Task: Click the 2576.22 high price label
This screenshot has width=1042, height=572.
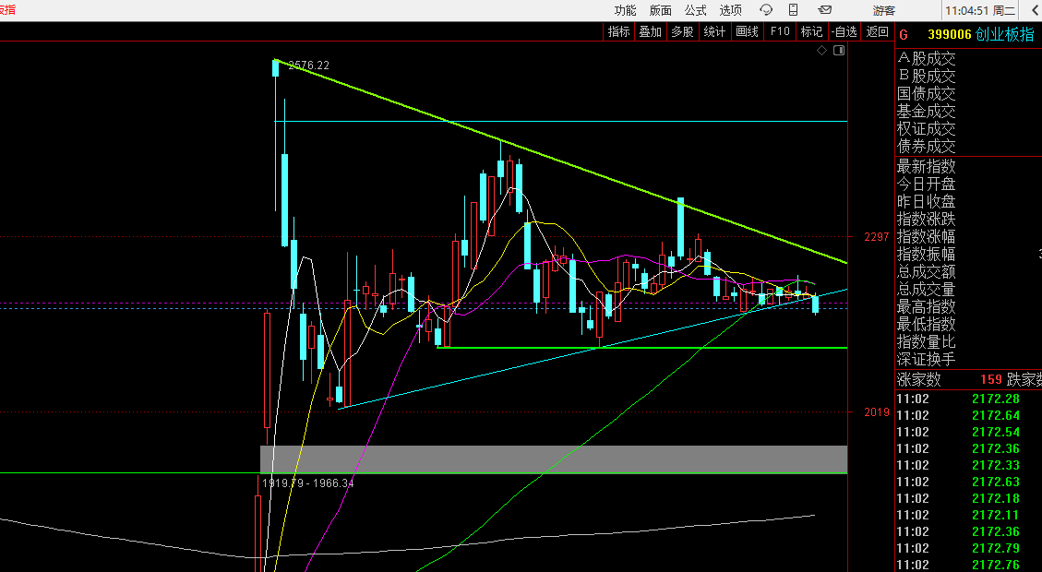Action: click(x=308, y=66)
